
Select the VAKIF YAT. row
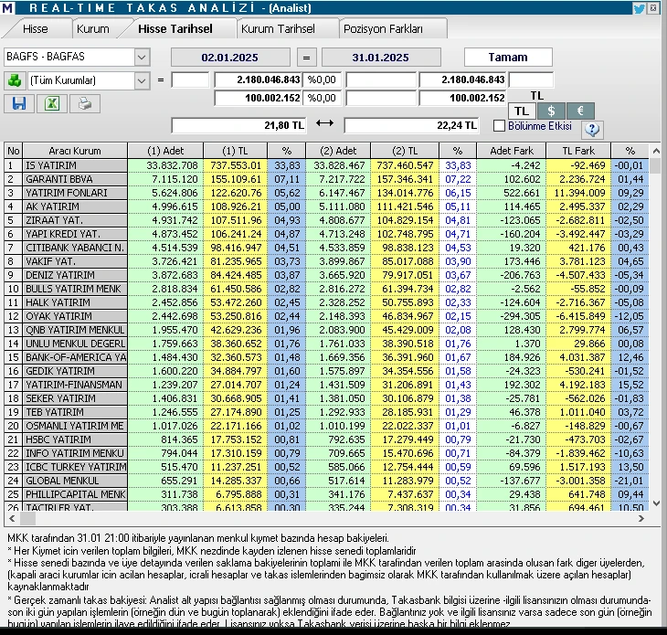point(326,261)
